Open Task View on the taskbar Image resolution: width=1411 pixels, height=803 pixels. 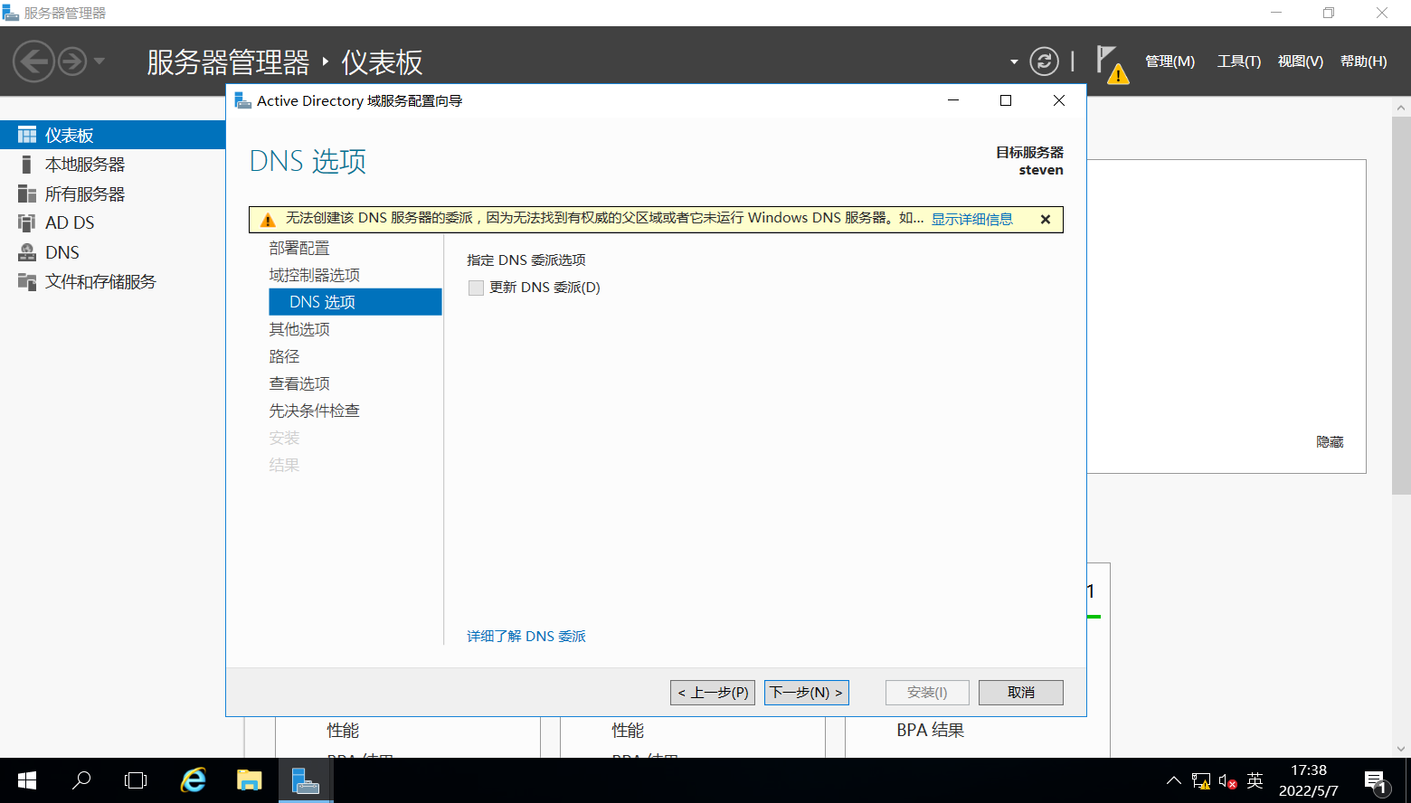pos(136,780)
